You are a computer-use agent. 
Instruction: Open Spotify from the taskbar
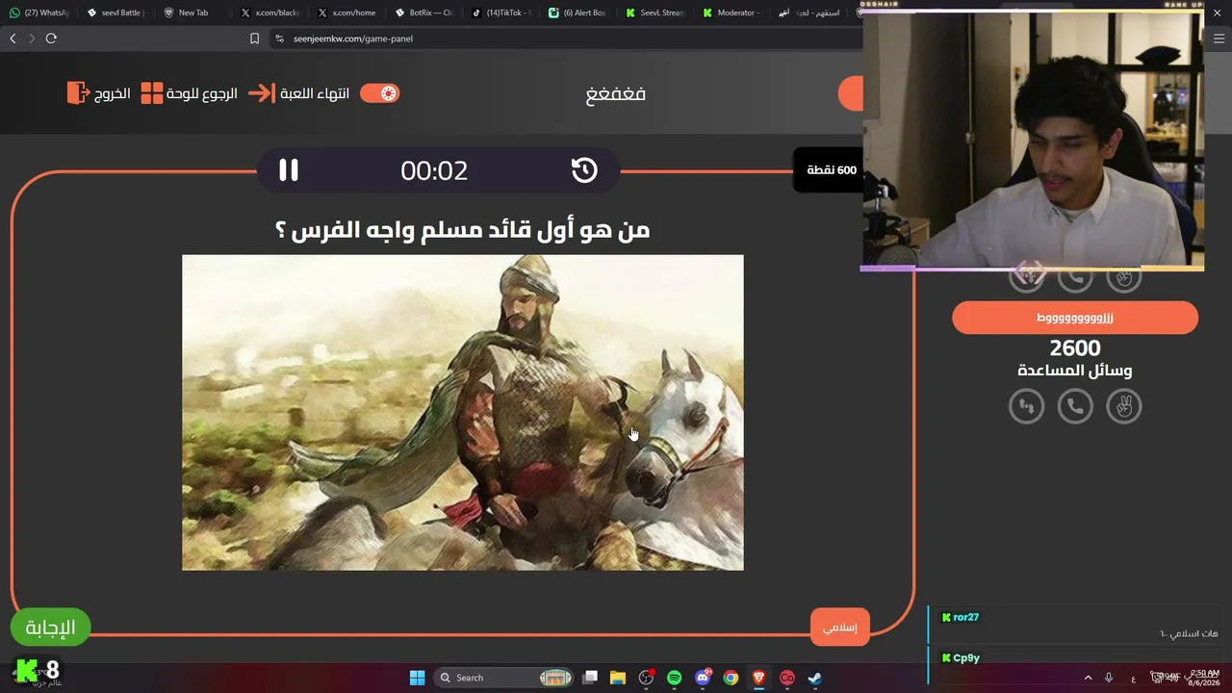674,678
